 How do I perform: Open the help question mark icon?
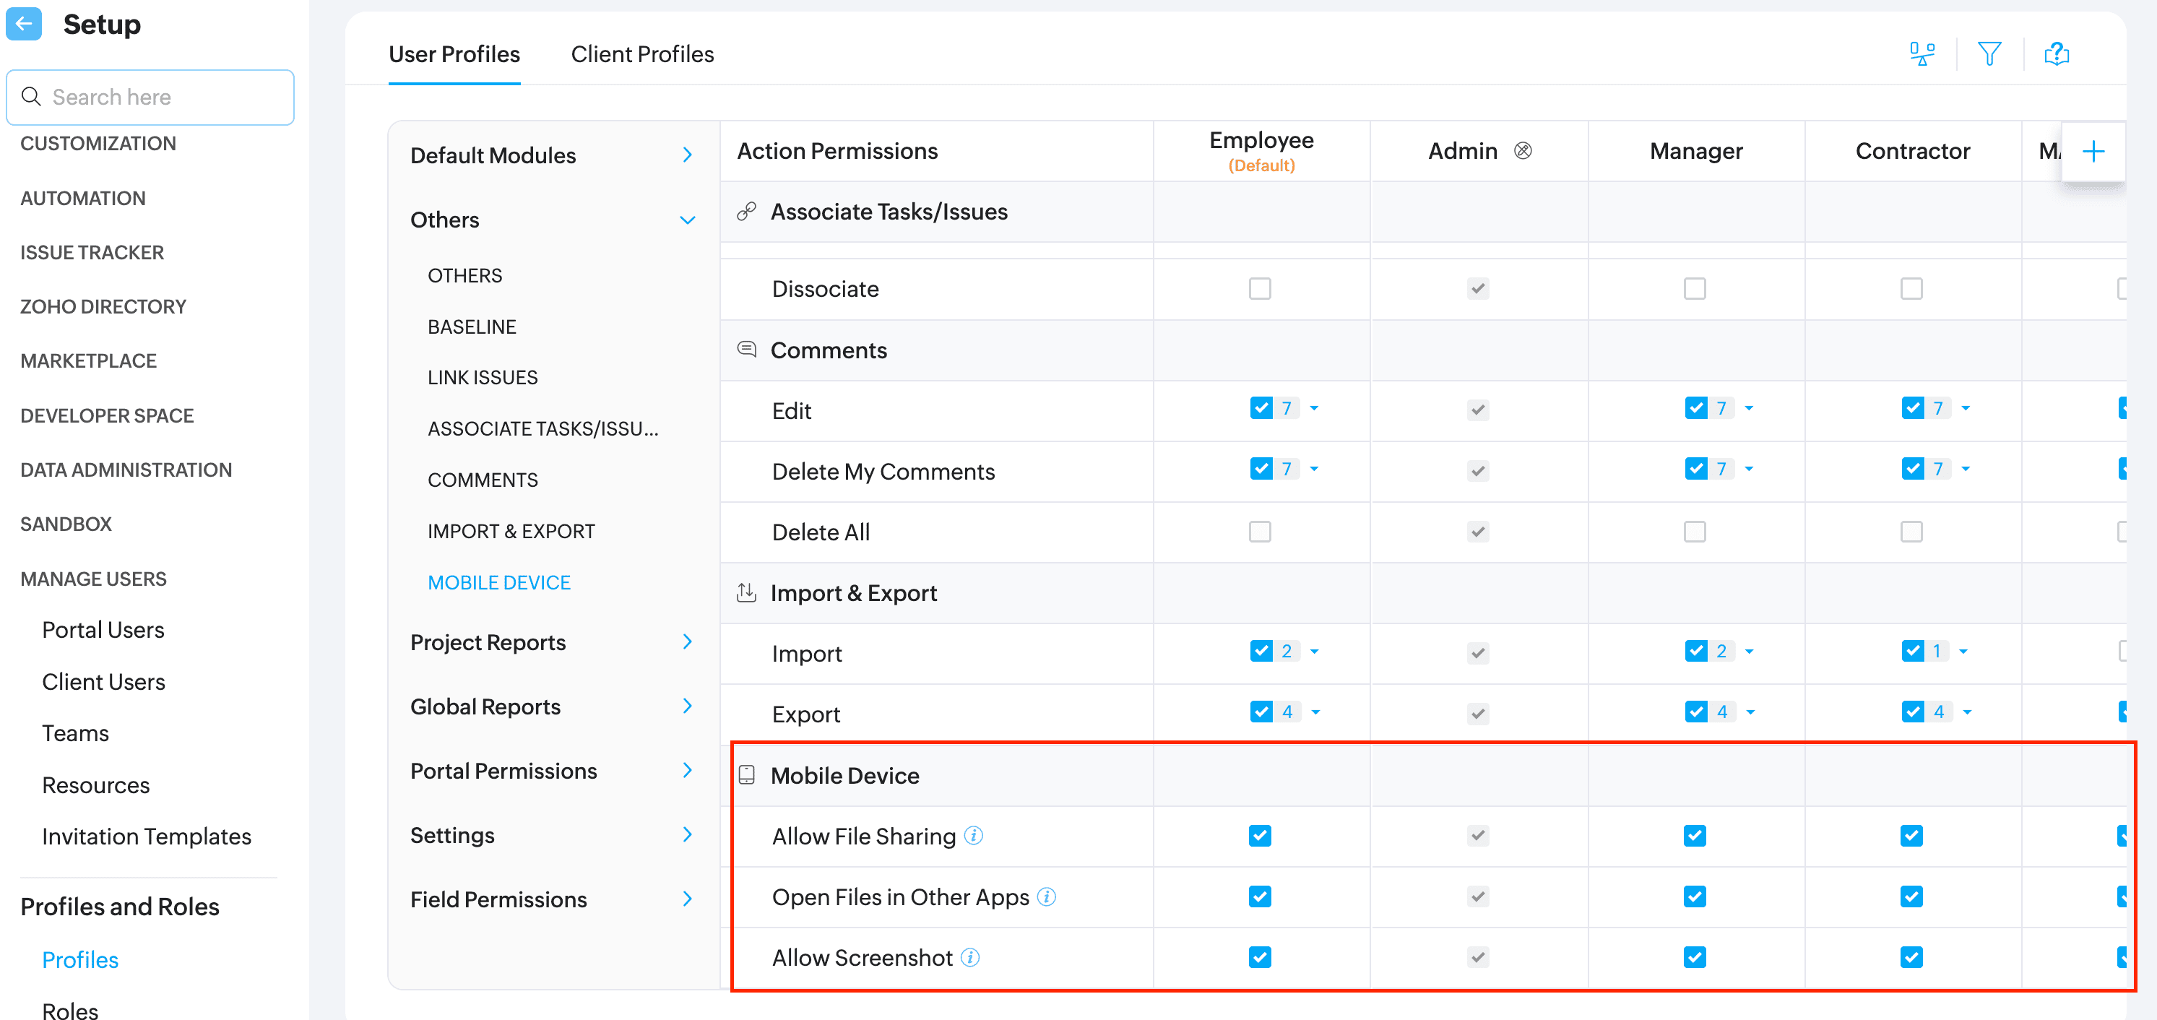pyautogui.click(x=2057, y=54)
